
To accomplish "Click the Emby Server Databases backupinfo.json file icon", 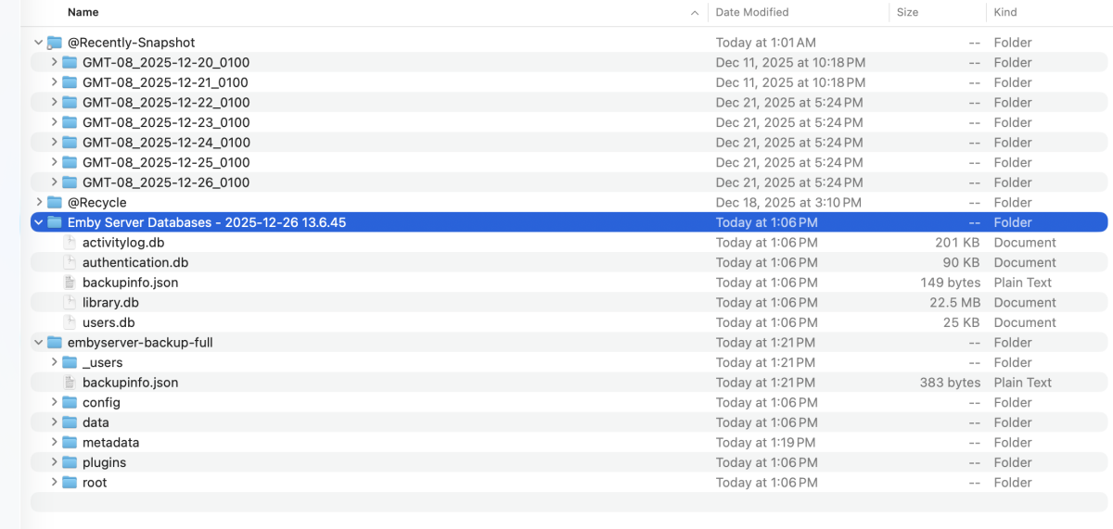I will pos(70,283).
